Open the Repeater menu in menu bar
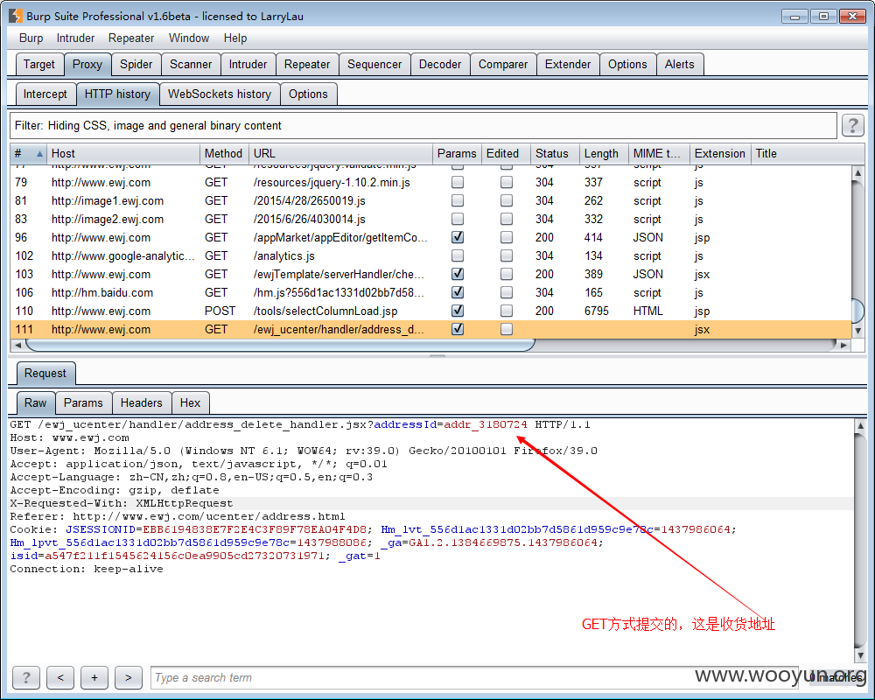Image resolution: width=875 pixels, height=700 pixels. click(x=131, y=38)
